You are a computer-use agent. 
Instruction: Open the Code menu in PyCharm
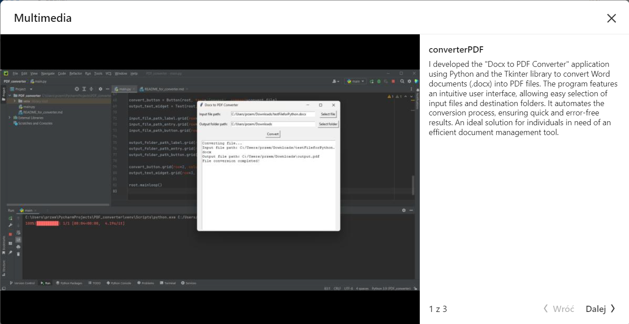[x=62, y=74]
